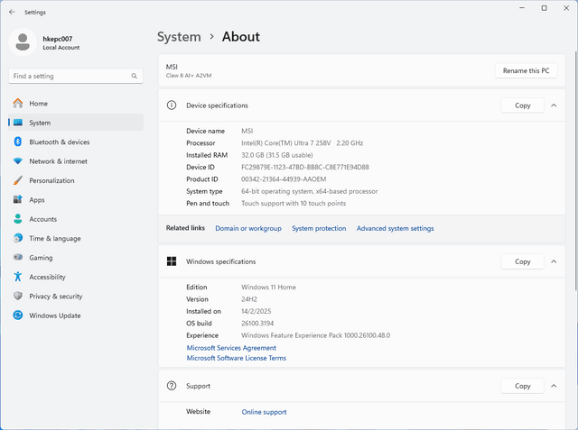
Task: Click Rename this PC button
Action: [526, 70]
